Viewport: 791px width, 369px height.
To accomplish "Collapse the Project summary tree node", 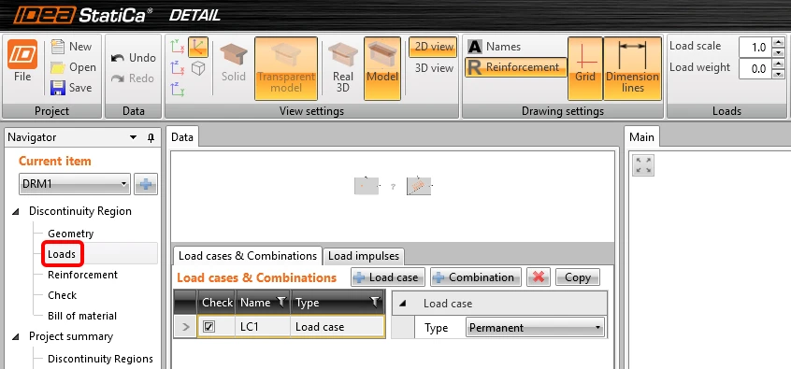I will (x=16, y=336).
